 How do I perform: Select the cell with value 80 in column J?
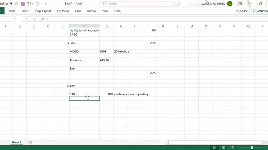pos(149,30)
